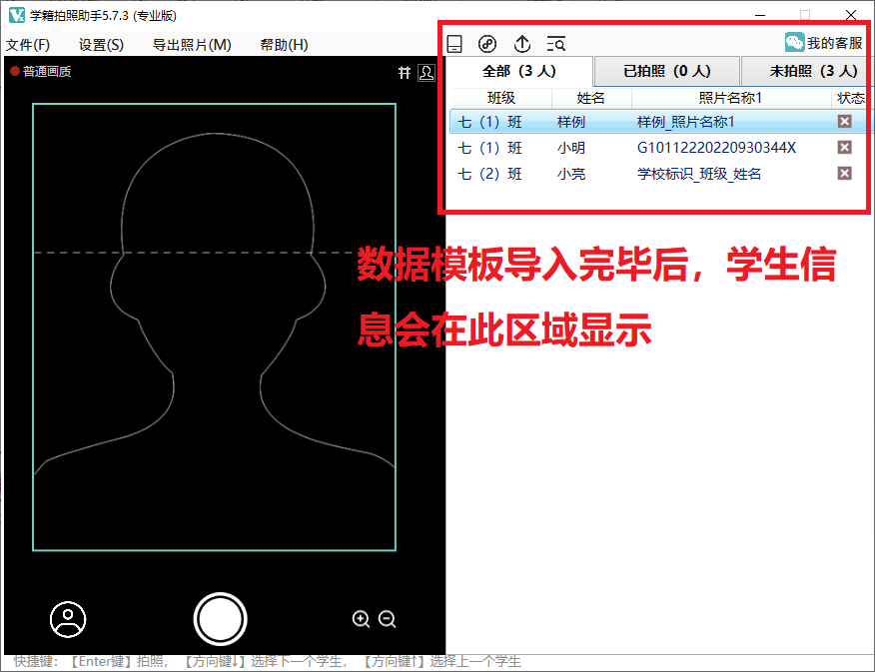Delete 小明's record with its X button
Screen dimensions: 875x672
pyautogui.click(x=844, y=147)
